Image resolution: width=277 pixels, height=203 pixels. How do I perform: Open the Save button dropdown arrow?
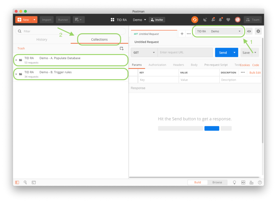(255, 52)
